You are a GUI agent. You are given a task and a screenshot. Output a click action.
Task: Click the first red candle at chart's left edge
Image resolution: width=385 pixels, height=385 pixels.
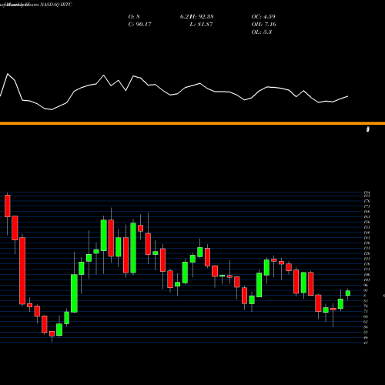[8, 206]
